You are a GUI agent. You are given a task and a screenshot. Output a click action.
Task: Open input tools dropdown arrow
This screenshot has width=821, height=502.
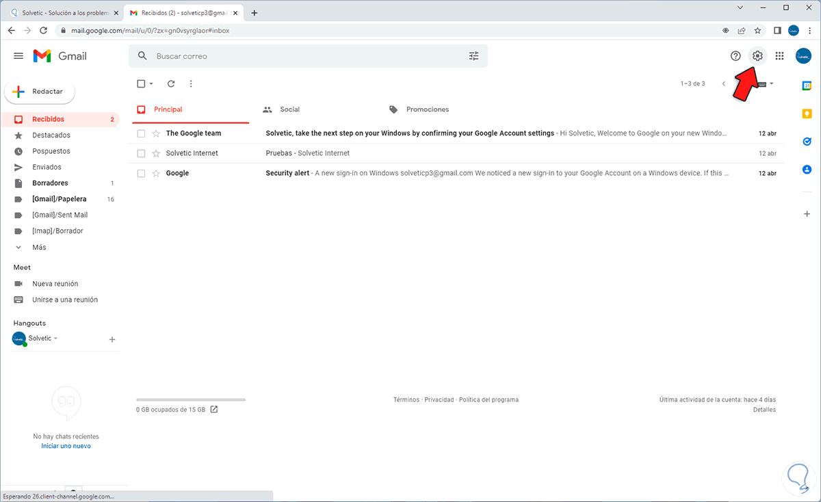pos(772,83)
